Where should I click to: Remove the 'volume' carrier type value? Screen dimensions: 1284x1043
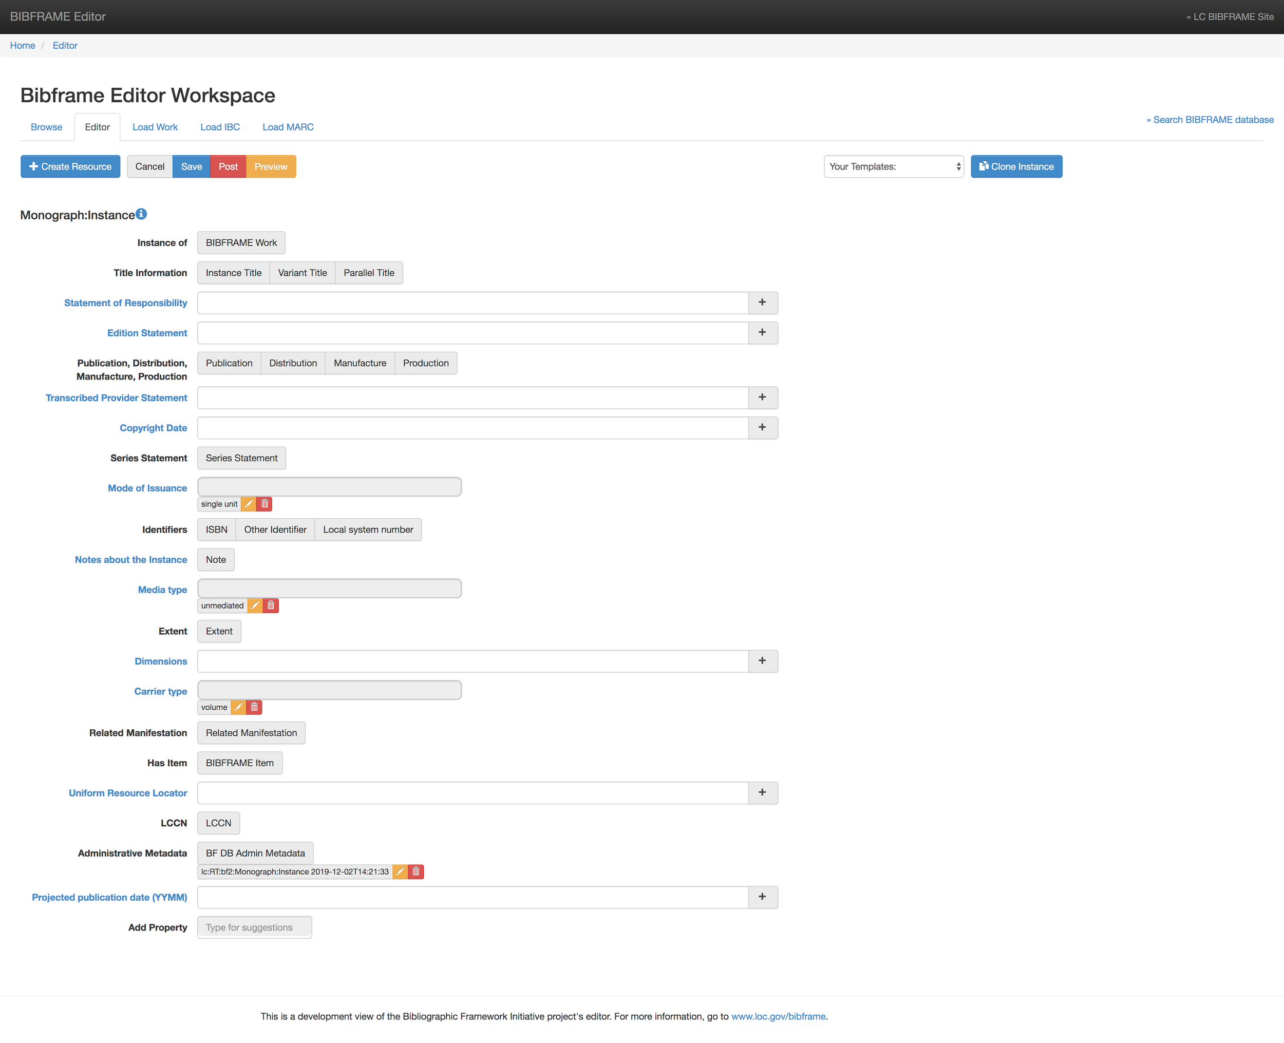(254, 707)
